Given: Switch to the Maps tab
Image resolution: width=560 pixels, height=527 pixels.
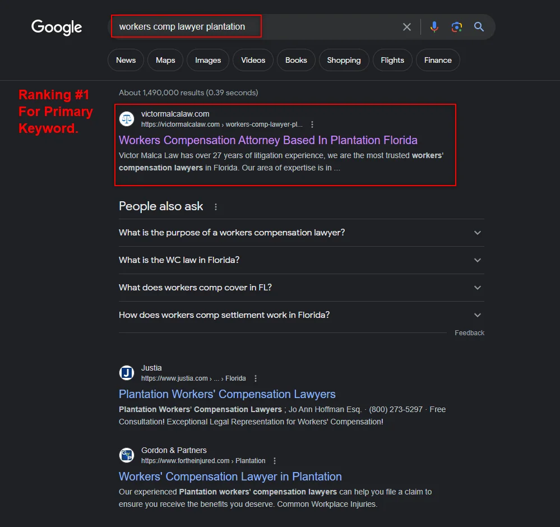Looking at the screenshot, I should [165, 60].
